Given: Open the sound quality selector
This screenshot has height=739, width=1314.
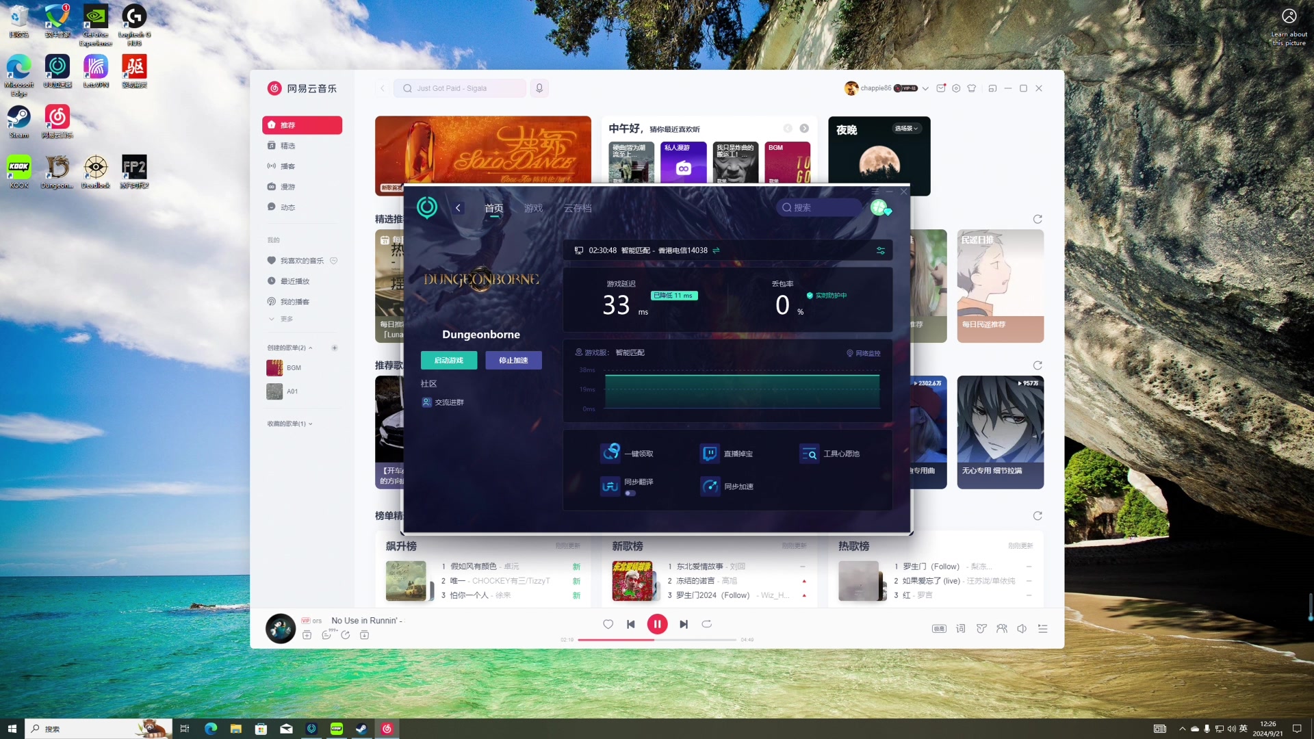Looking at the screenshot, I should tap(939, 629).
